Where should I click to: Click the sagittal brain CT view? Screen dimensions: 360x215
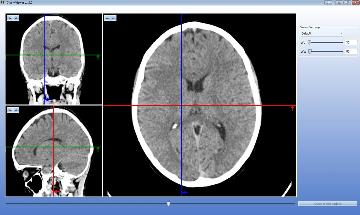point(53,151)
